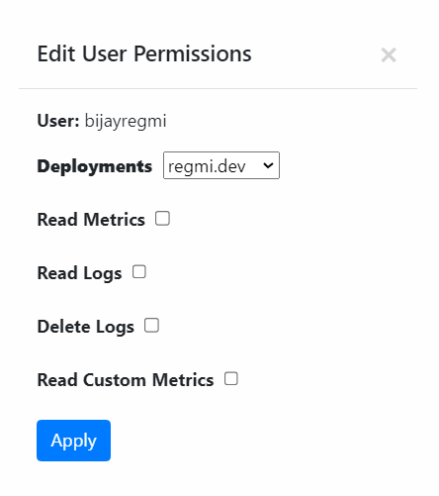
Task: Toggle the Read Custom Metrics checkbox
Action: click(x=231, y=378)
